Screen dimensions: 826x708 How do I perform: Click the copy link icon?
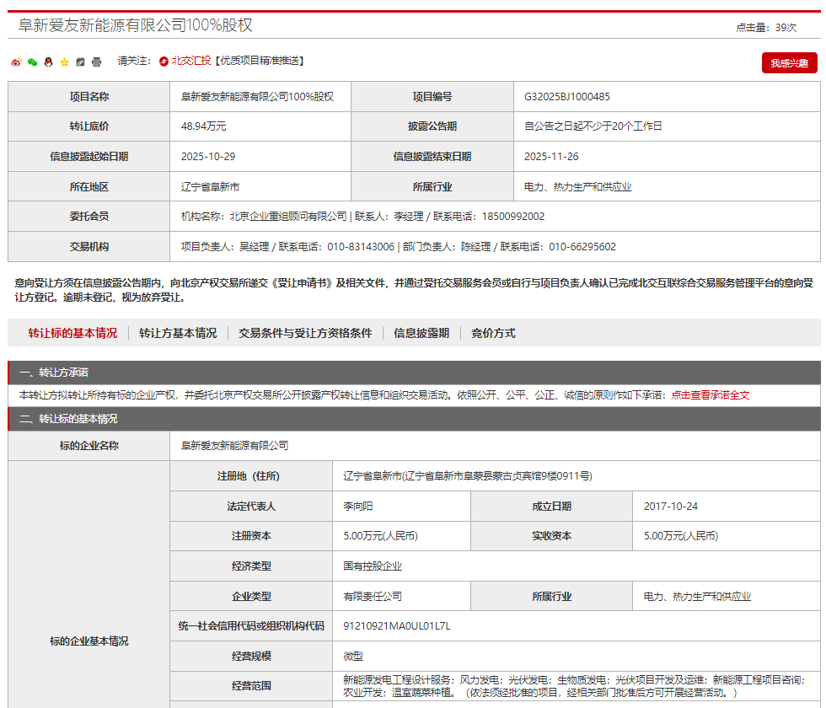click(80, 62)
